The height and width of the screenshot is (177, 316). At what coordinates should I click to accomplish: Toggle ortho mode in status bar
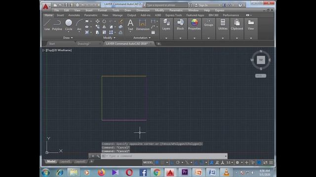pos(172,163)
